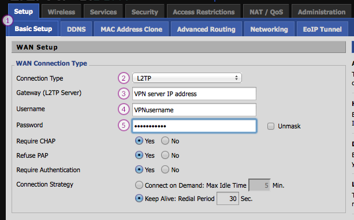
Task: Select No for Require CHAP
Action: pyautogui.click(x=165, y=141)
